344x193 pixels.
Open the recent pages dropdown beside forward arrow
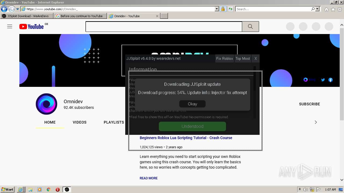[x=18, y=9]
